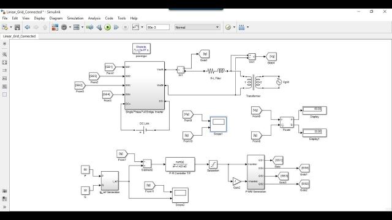Add an Area box from the palette
The width and height of the screenshot is (392, 220).
[4, 95]
